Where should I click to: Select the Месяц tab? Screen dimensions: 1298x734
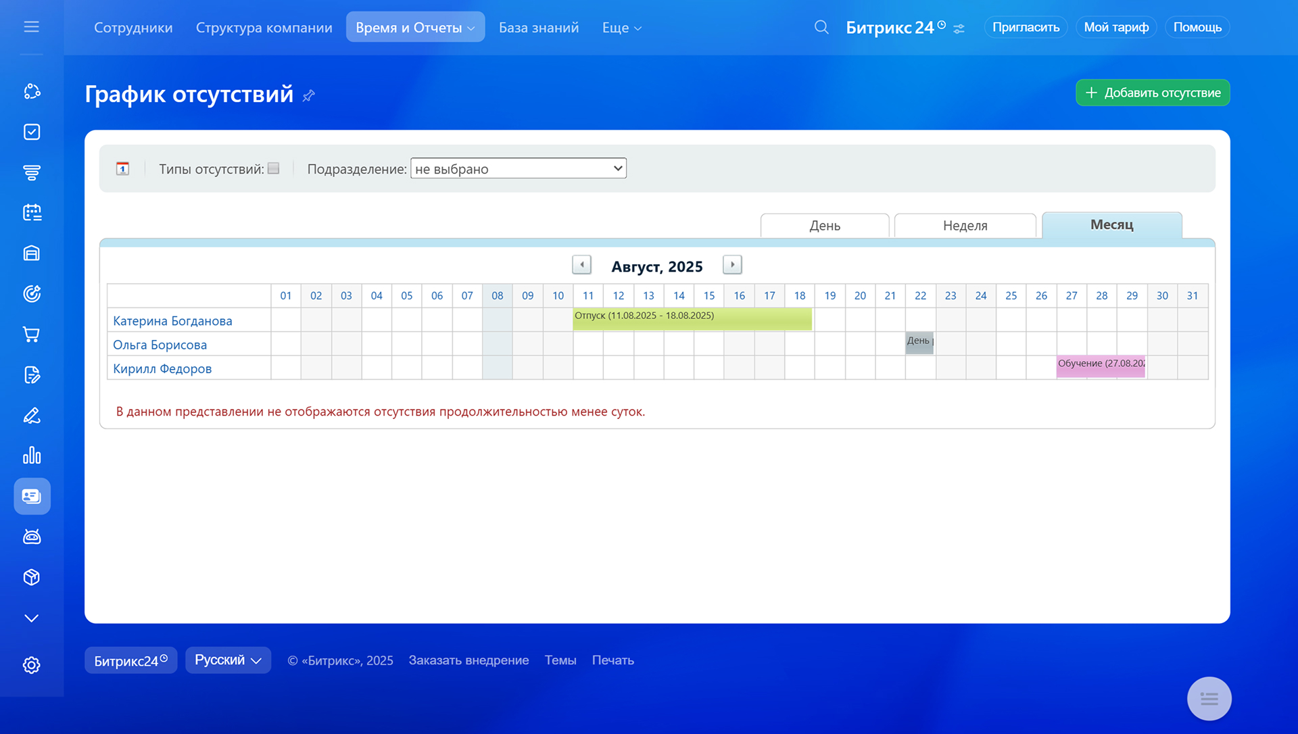(x=1112, y=225)
